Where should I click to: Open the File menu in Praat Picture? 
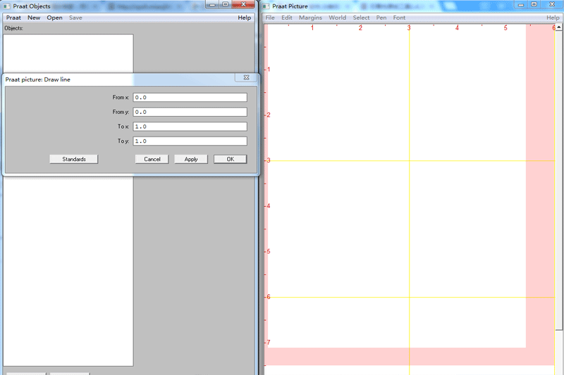point(270,18)
